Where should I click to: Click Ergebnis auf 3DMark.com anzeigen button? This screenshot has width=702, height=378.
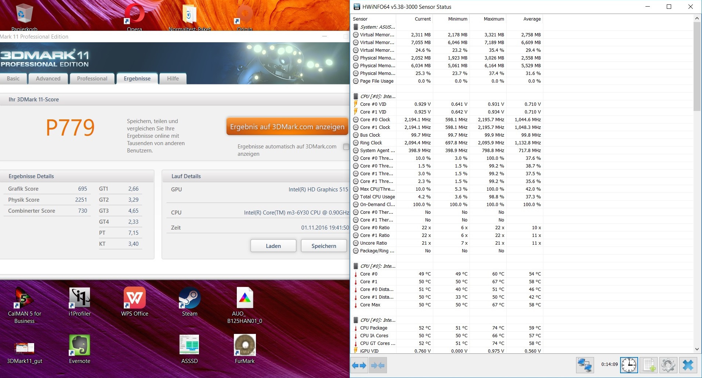[x=287, y=127]
